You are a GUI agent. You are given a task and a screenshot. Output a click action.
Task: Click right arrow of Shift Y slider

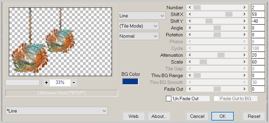244,21
